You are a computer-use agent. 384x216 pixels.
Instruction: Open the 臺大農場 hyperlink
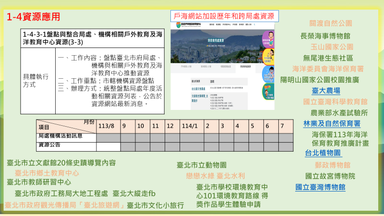(326, 91)
